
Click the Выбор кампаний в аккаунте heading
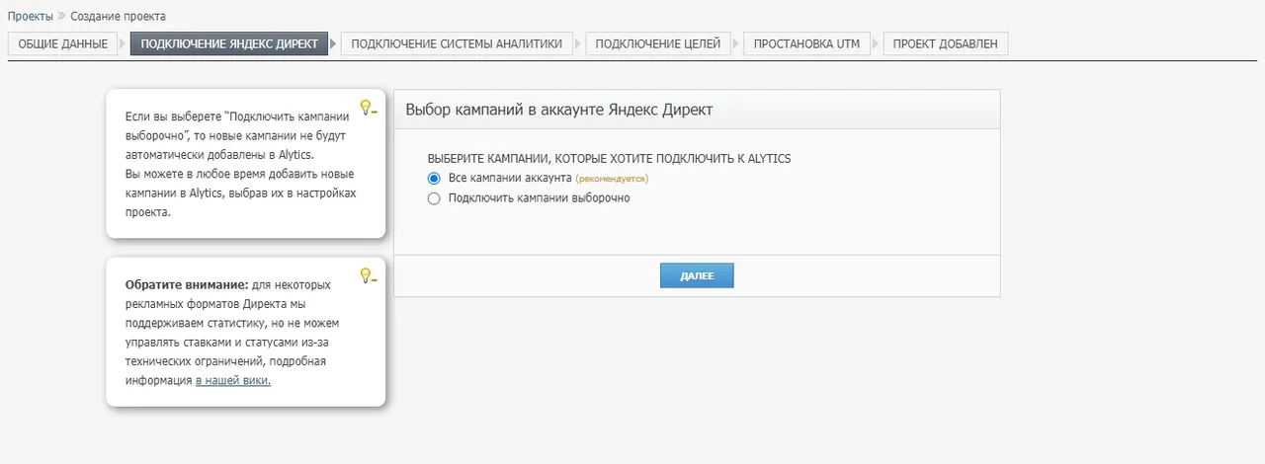point(559,110)
